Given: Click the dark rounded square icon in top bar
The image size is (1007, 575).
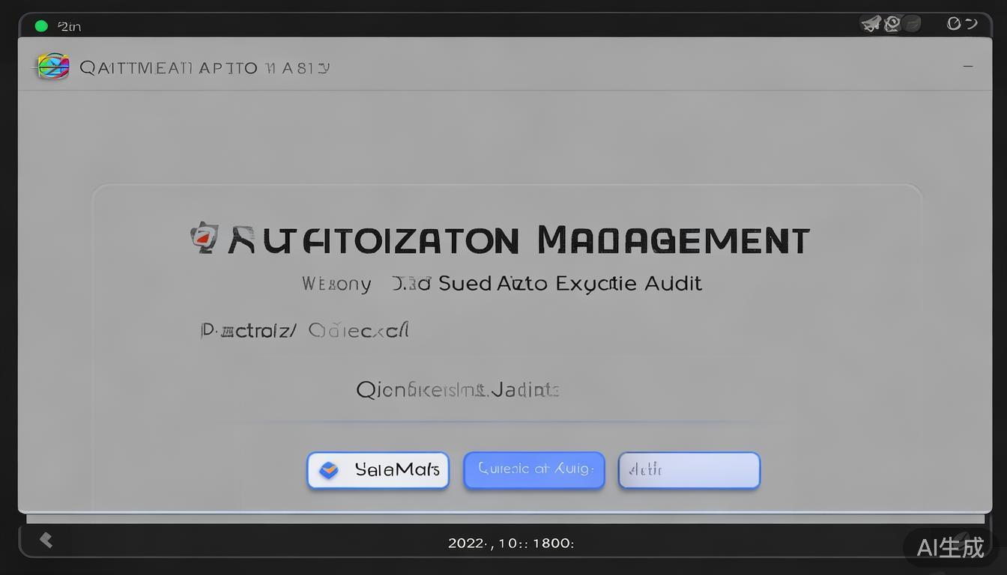Looking at the screenshot, I should 912,24.
